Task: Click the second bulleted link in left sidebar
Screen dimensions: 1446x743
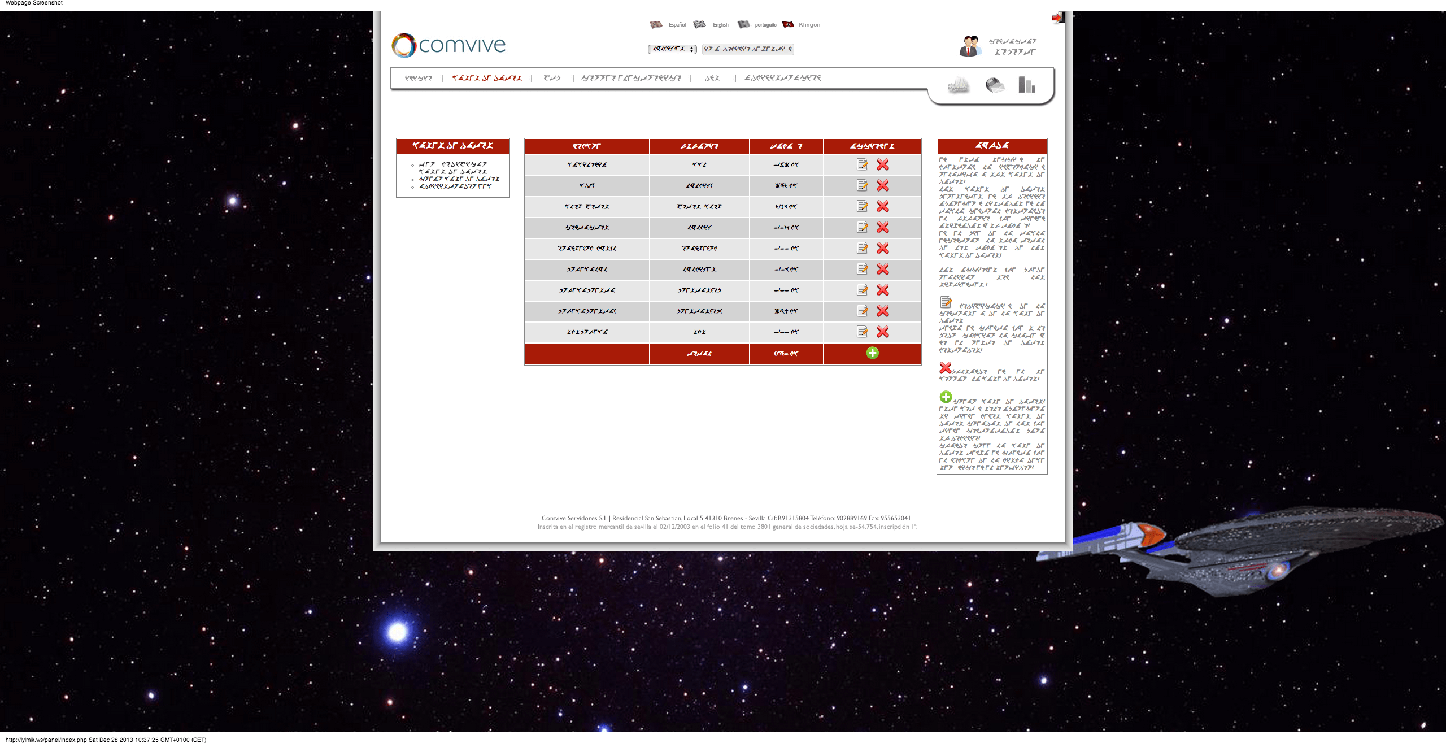Action: pos(459,179)
